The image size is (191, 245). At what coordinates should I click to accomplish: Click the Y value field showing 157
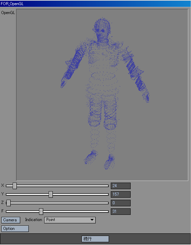click(x=121, y=194)
